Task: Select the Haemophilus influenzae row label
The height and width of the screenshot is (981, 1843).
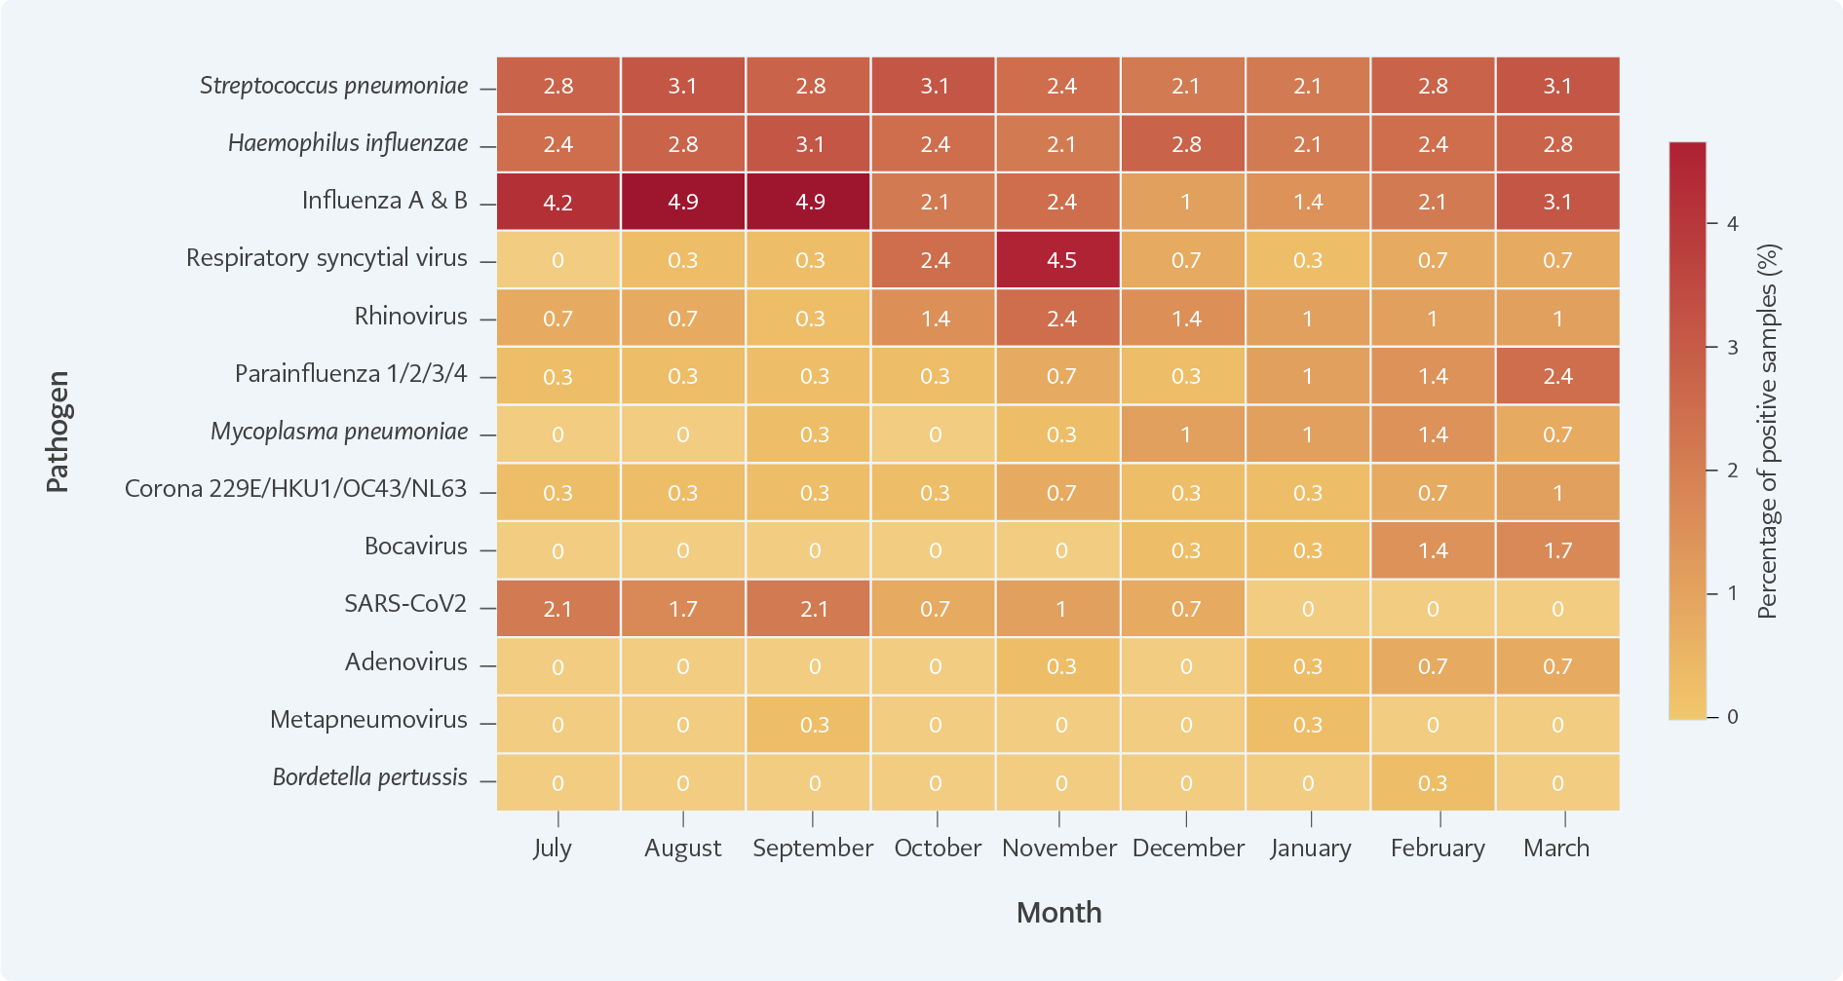Action: pyautogui.click(x=347, y=143)
